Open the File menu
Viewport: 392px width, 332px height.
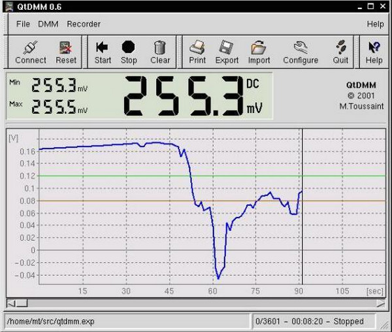(23, 24)
